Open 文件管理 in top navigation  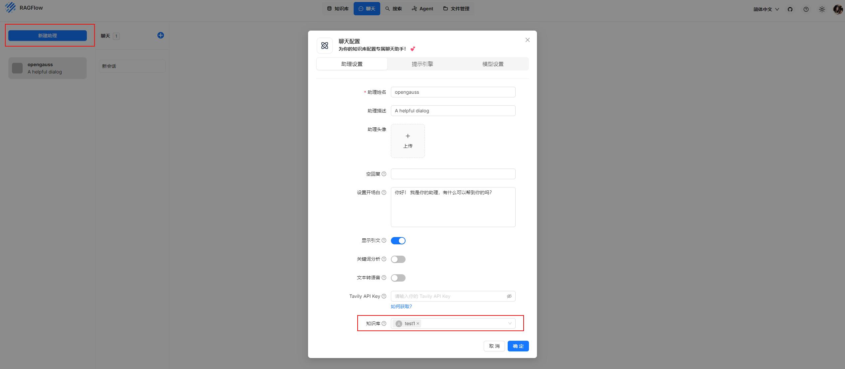(456, 9)
